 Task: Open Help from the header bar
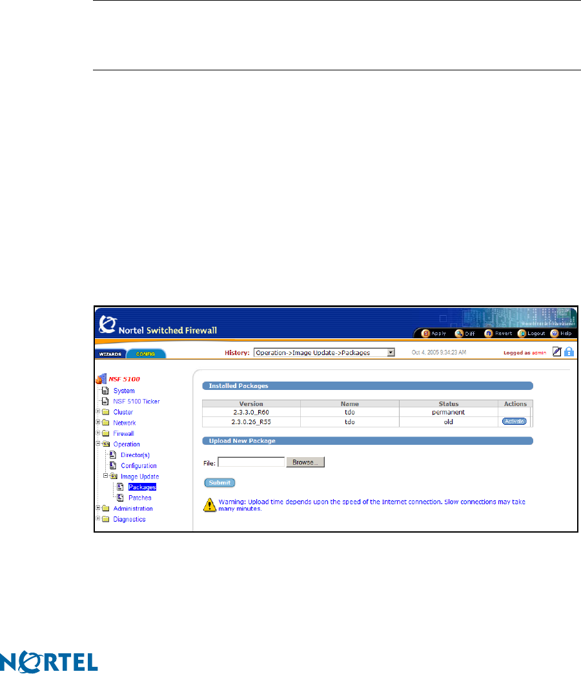click(561, 334)
